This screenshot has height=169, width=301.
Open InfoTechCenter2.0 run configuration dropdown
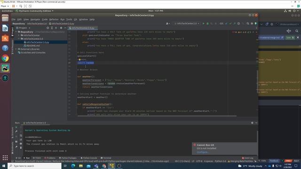[187, 23]
